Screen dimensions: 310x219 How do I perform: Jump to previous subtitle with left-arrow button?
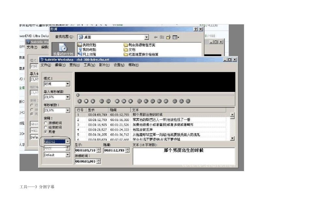(x=101, y=101)
